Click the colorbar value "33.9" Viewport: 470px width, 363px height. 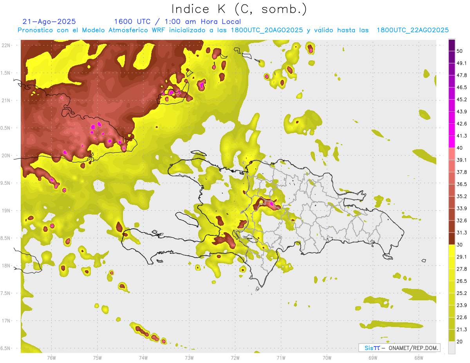(462, 208)
